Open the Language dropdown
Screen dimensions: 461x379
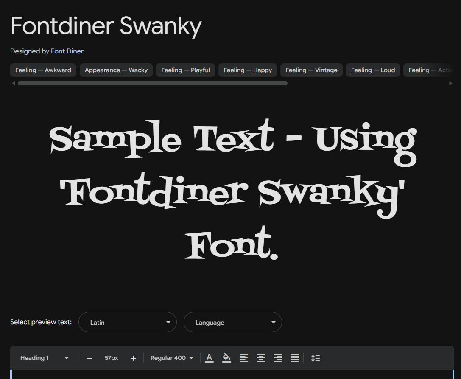[x=232, y=322]
